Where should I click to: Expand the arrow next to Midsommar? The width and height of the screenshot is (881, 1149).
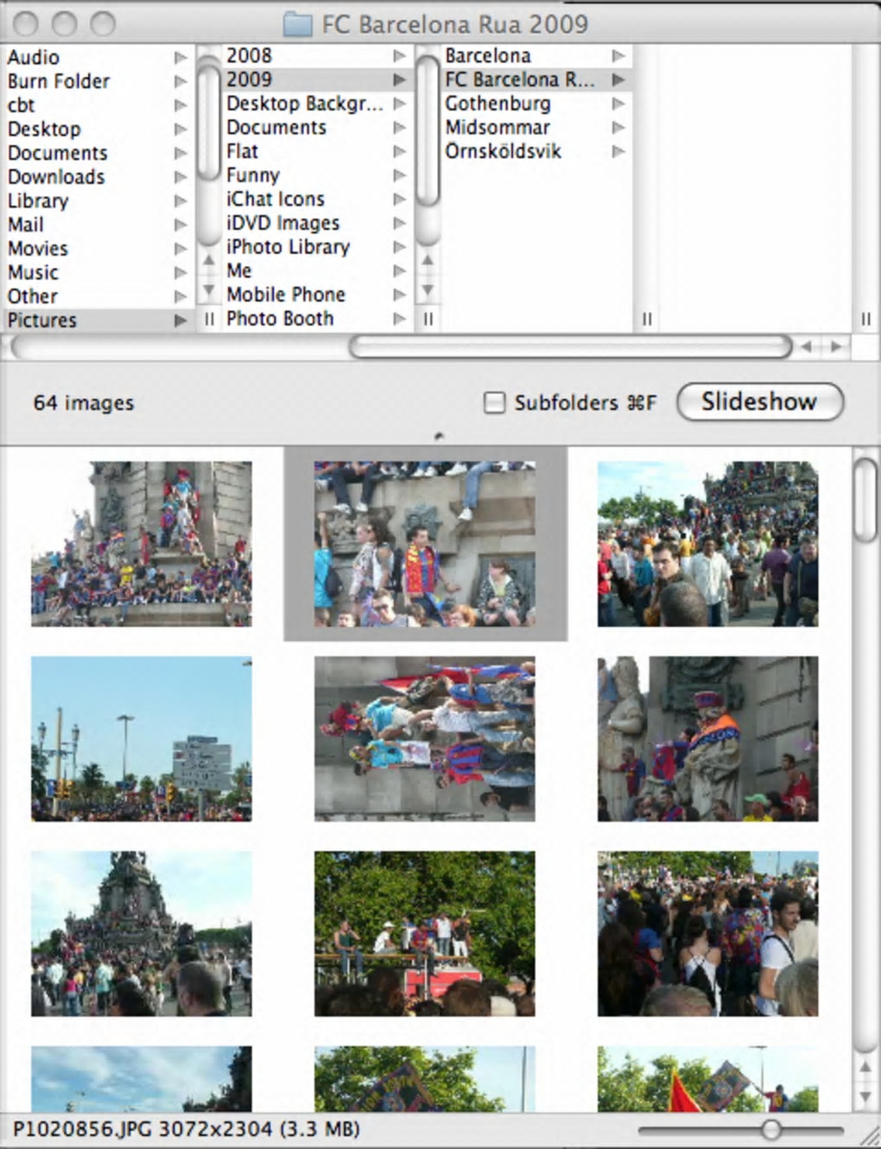618,128
